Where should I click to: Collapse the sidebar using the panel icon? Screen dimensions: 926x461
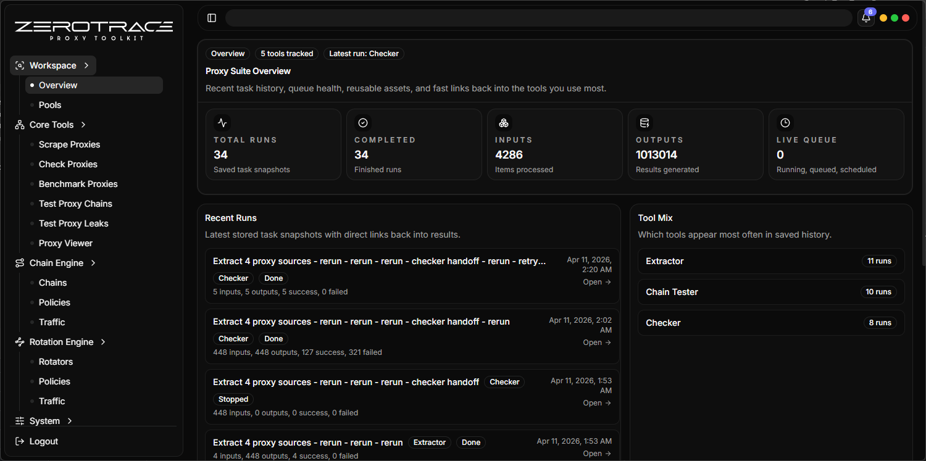[x=212, y=17]
